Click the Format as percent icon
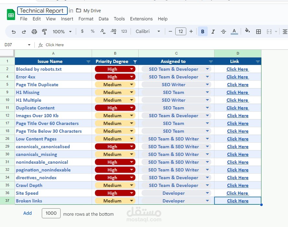 click(93, 31)
